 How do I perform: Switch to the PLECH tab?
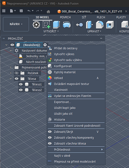pyautogui.click(x=101, y=17)
